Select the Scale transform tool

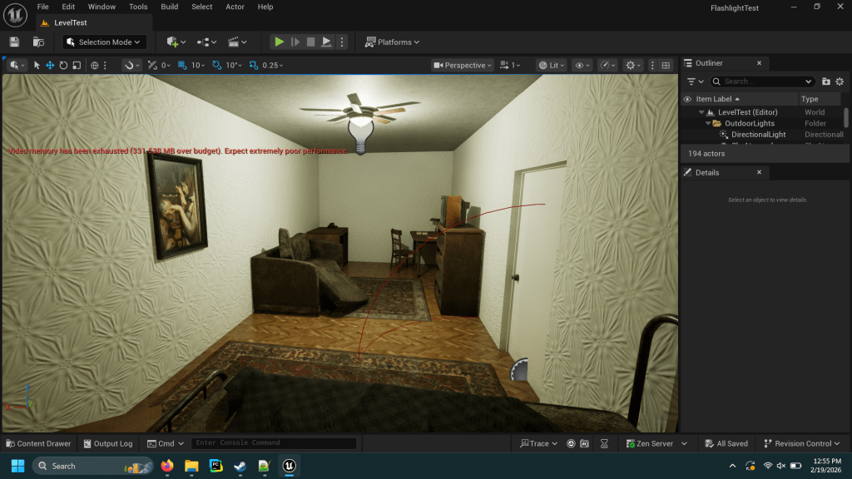[x=77, y=65]
